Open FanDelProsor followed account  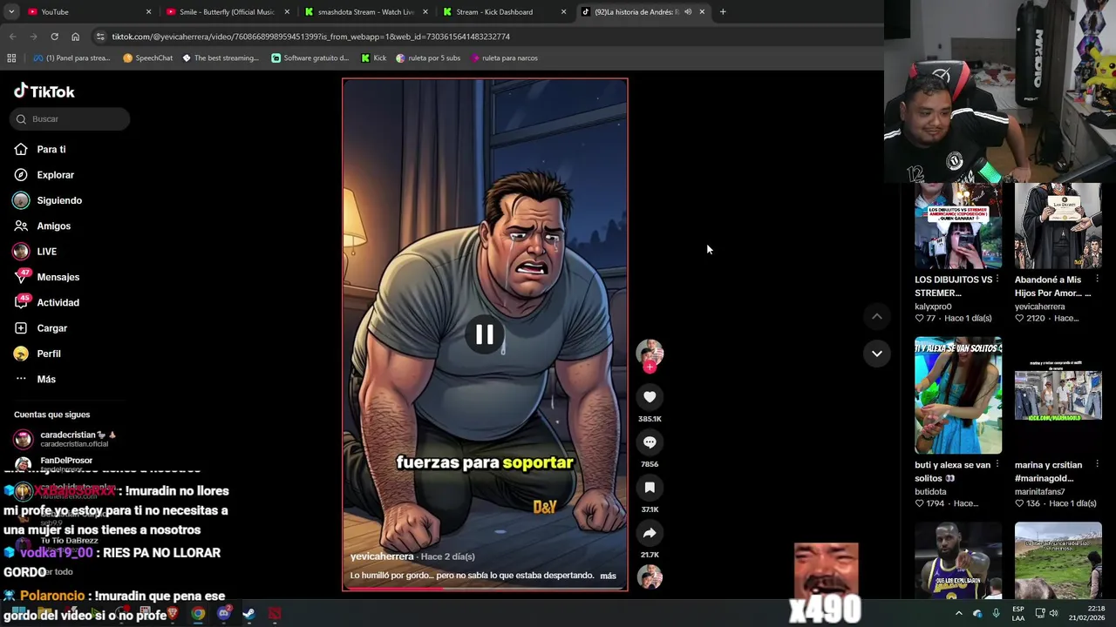(54, 462)
